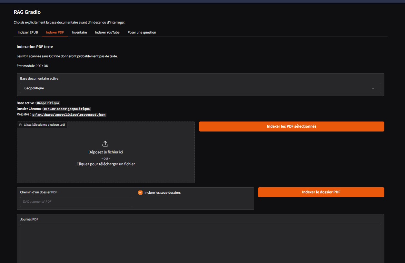The image size is (405, 263).
Task: Select the "Indexer PDF" tab
Action: [x=55, y=32]
